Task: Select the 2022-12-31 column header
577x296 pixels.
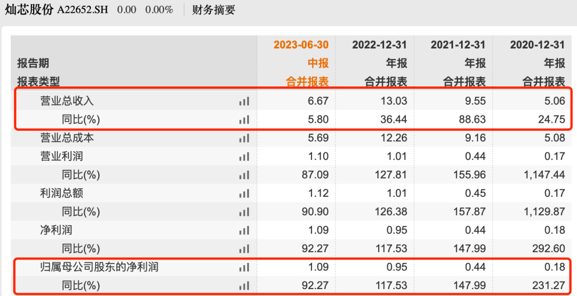Action: [x=379, y=45]
